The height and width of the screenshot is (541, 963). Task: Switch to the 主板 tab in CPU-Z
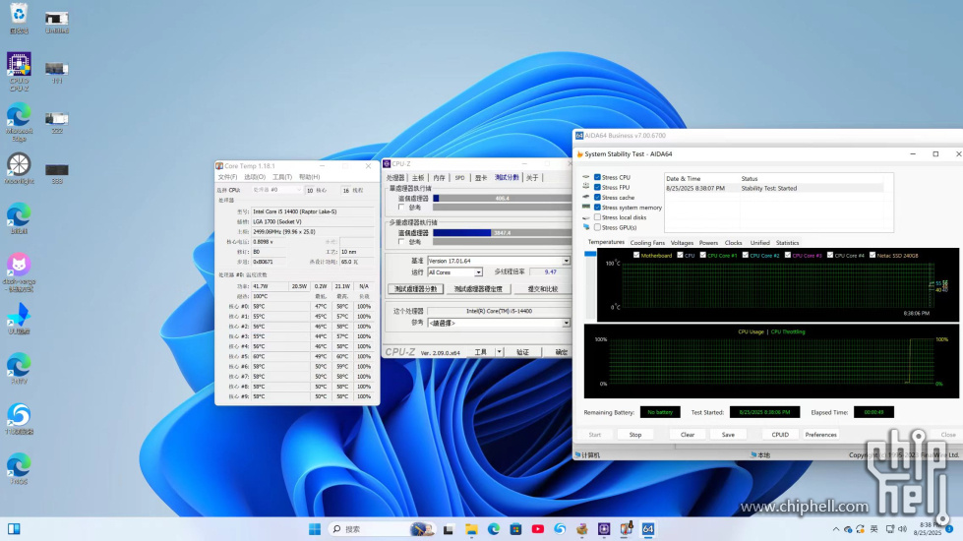pyautogui.click(x=418, y=177)
